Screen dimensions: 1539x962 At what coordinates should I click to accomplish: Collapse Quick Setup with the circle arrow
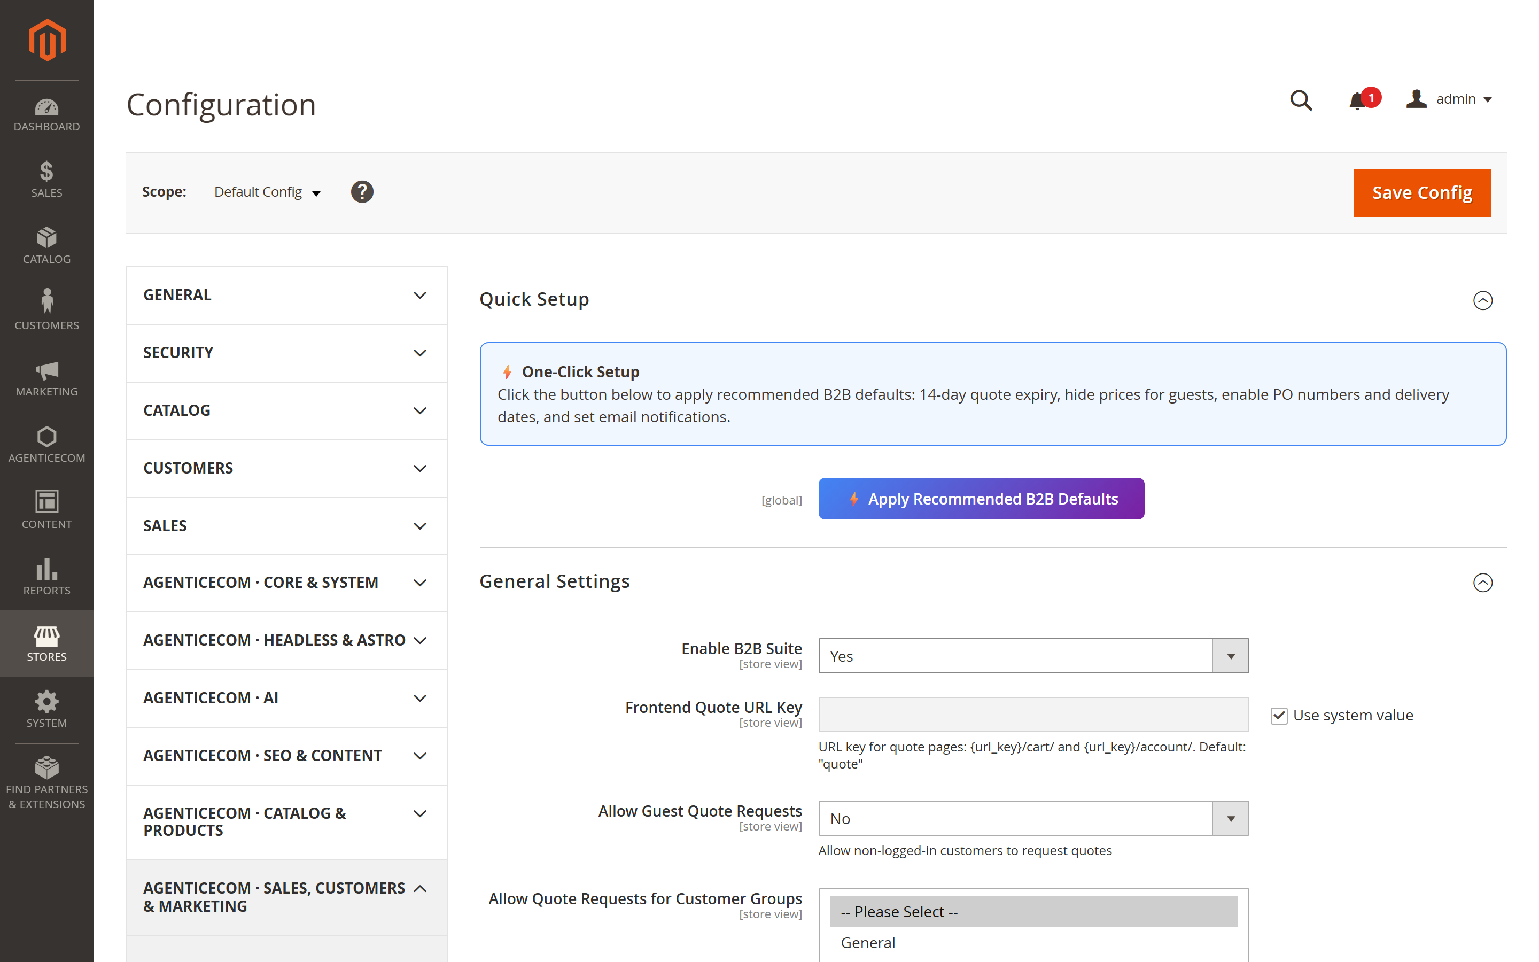pos(1482,300)
